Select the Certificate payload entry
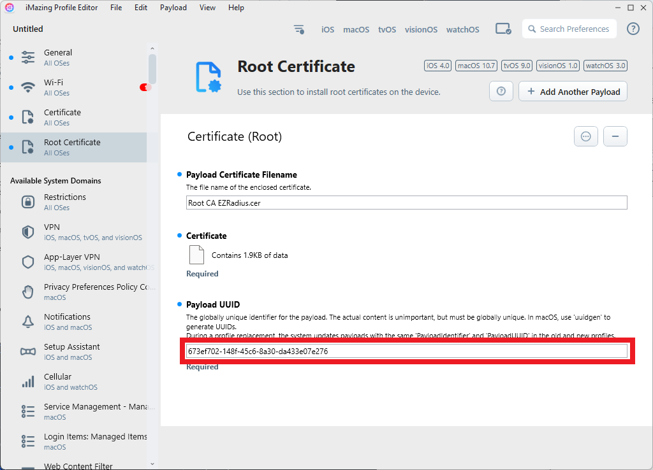This screenshot has height=470, width=653. pyautogui.click(x=74, y=117)
